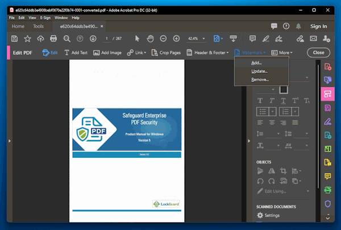The width and height of the screenshot is (341, 230).
Task: Upload file to cloud icon
Action: click(40, 39)
